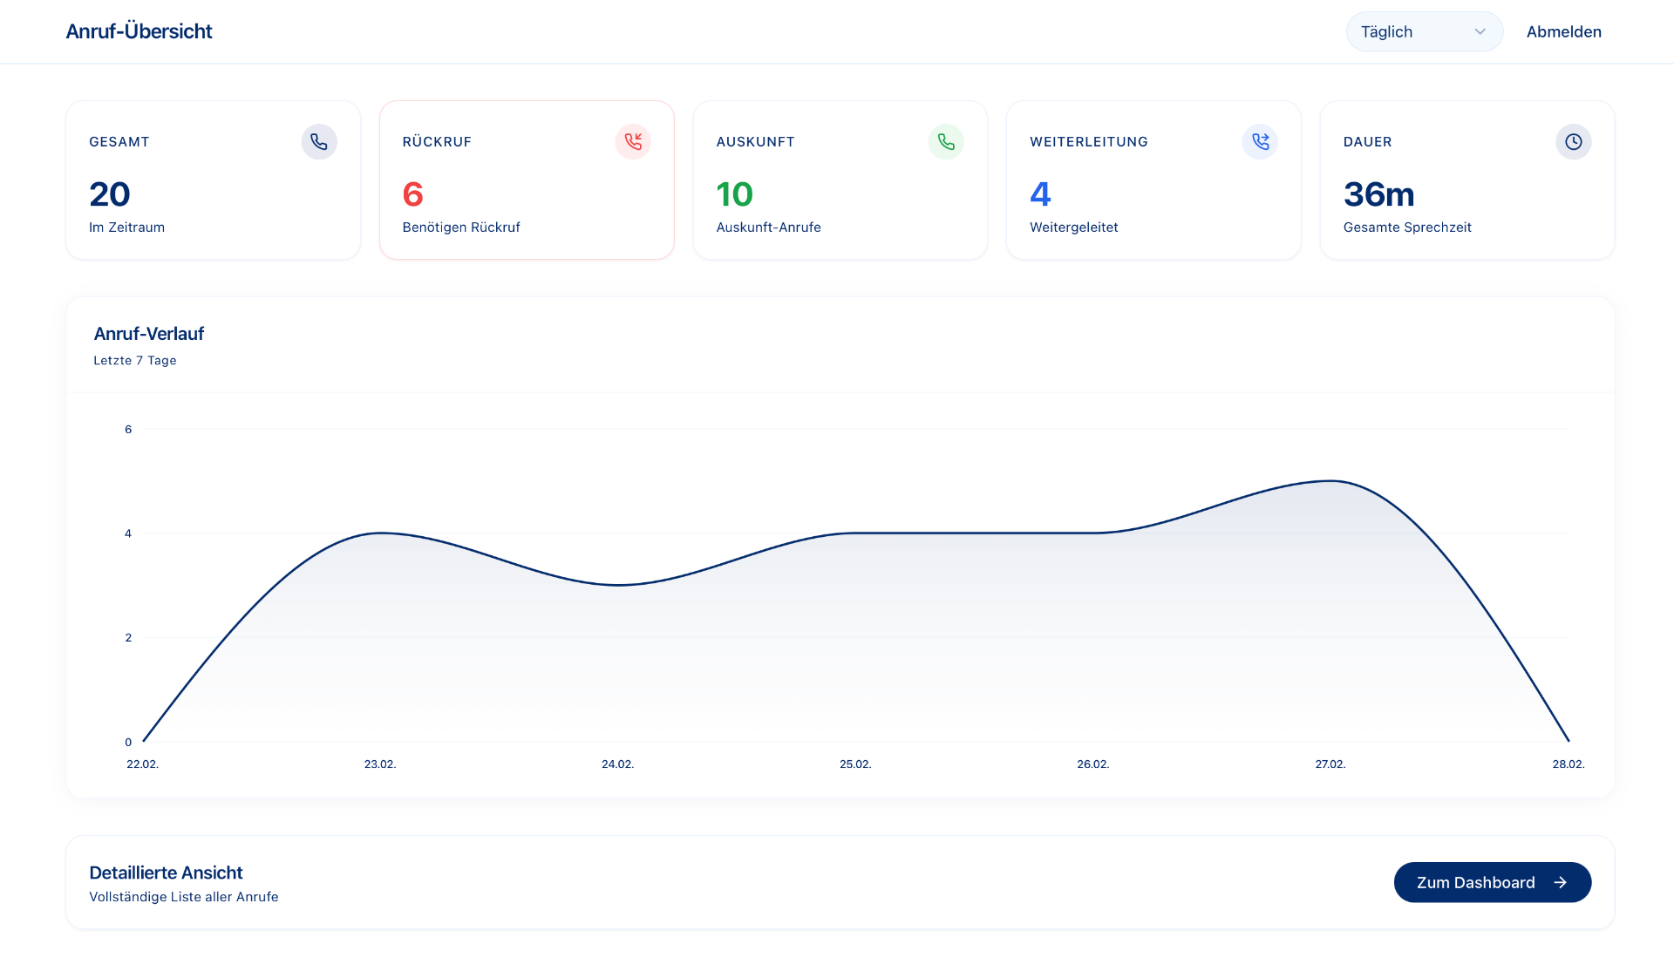1674x978 pixels.
Task: Click the Detaillierte Ansicht heading
Action: [x=166, y=872]
